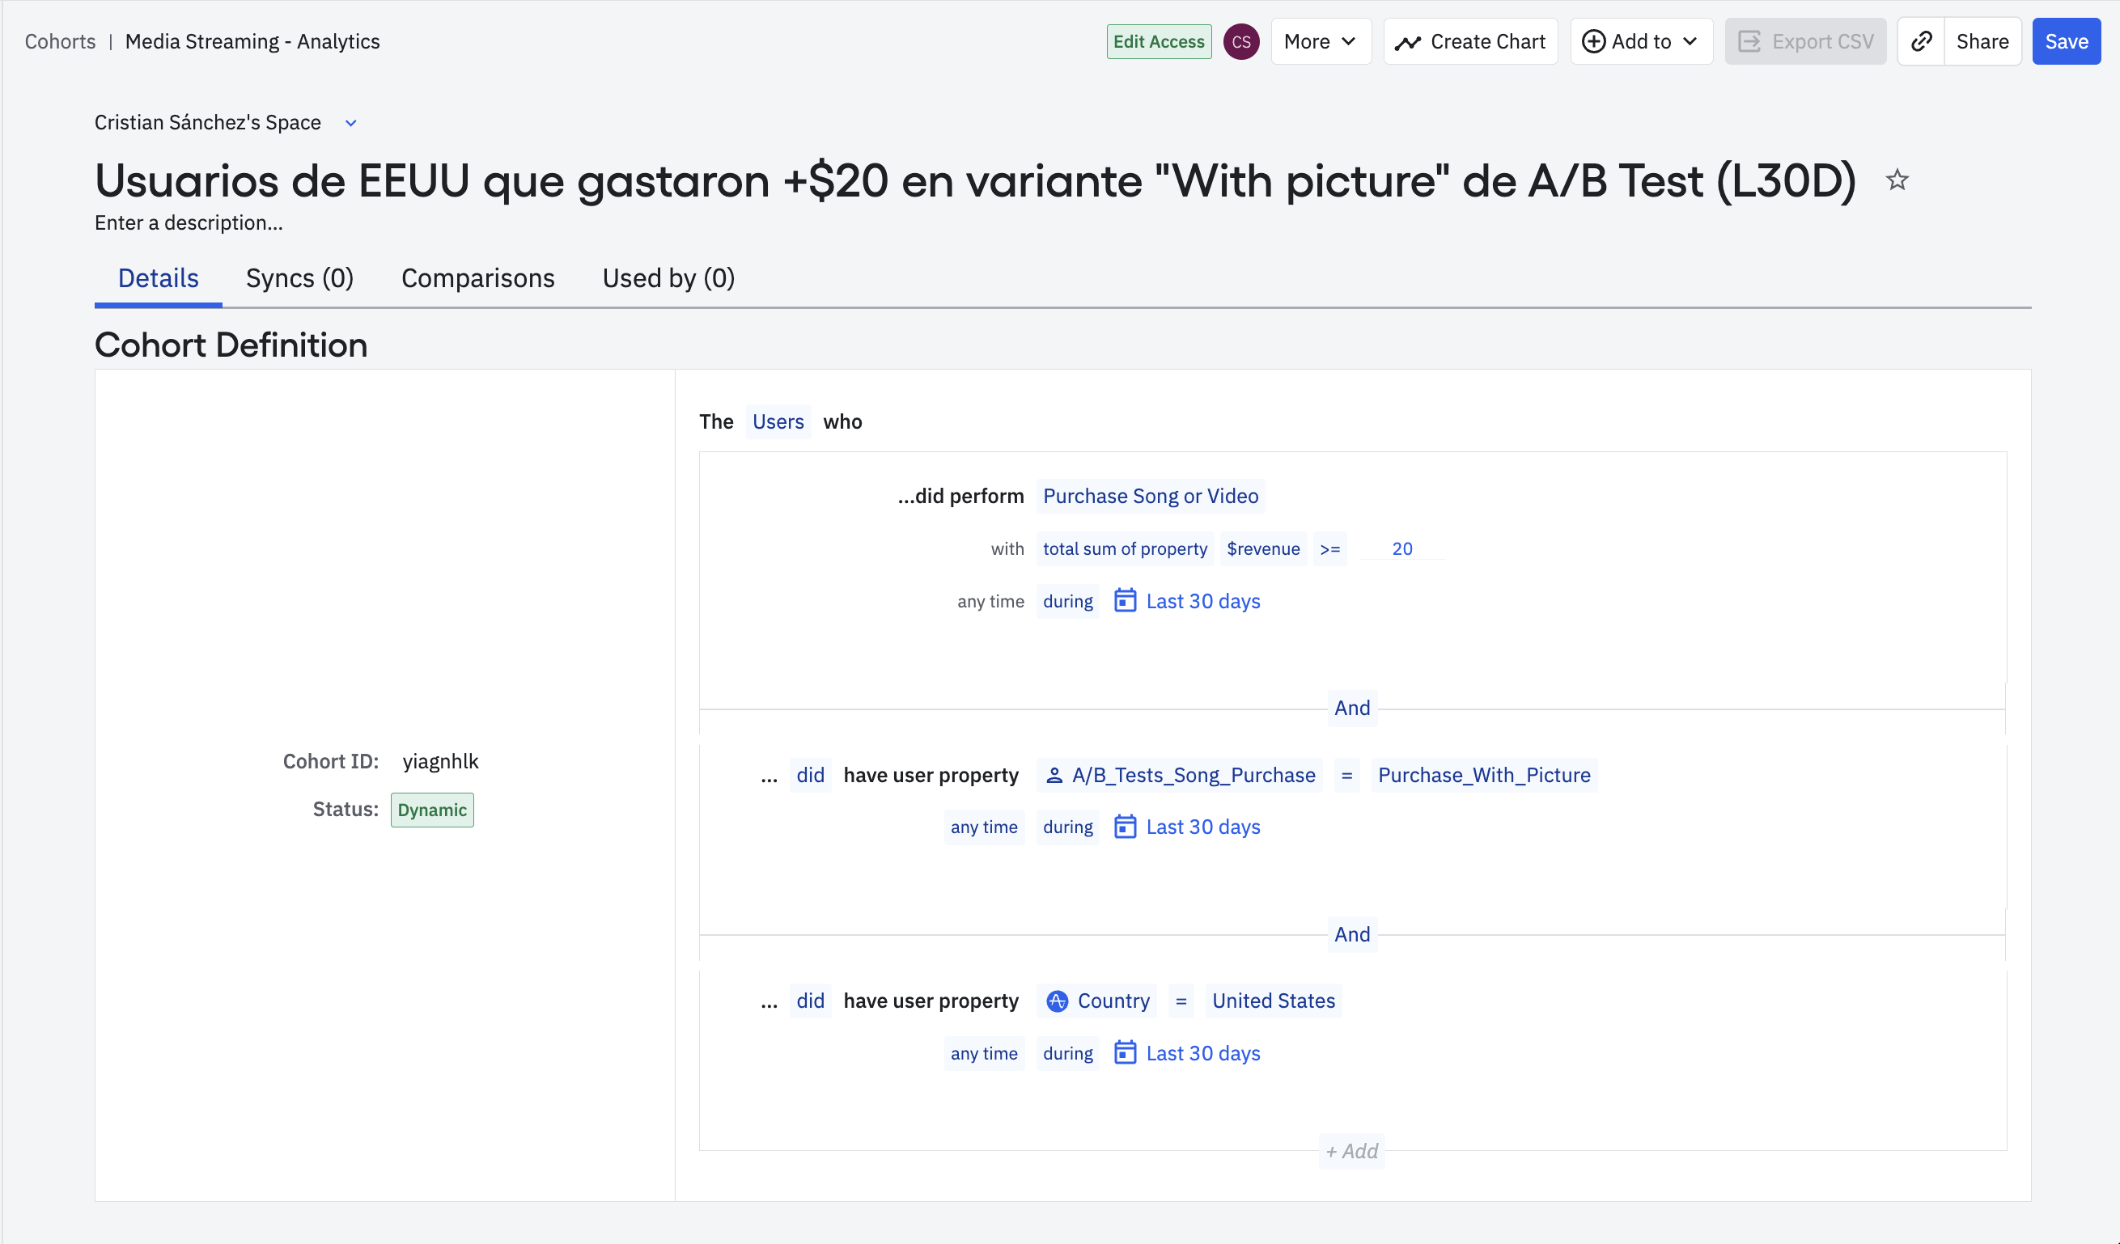Viewport: 2120px width, 1244px height.
Task: Open during selector in A/B_Tests condition
Action: coord(1067,827)
